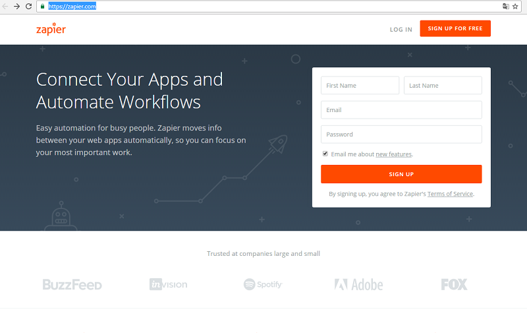527x333 pixels.
Task: Submit form with orange Sign Up button
Action: click(401, 174)
